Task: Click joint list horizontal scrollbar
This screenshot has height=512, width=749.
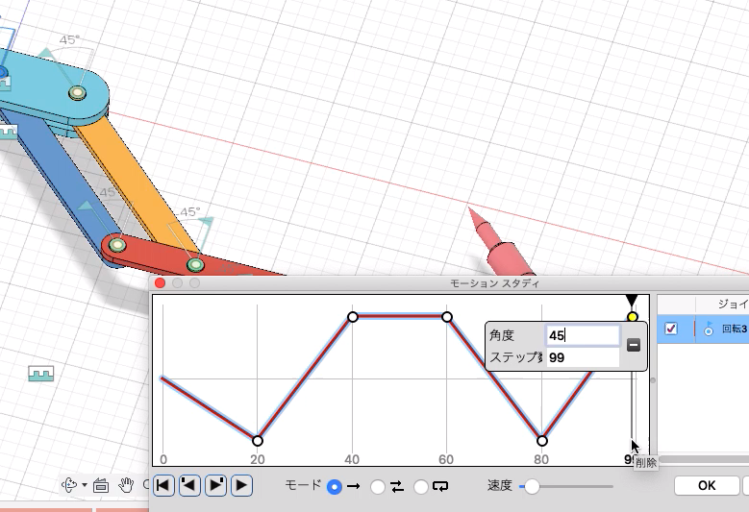Action: (x=704, y=459)
